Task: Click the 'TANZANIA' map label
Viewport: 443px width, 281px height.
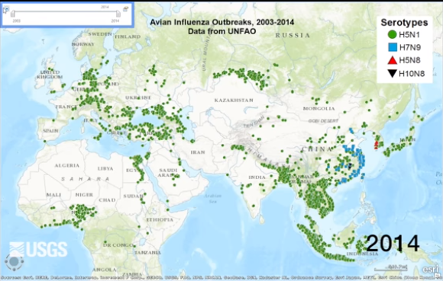Action: (x=147, y=253)
